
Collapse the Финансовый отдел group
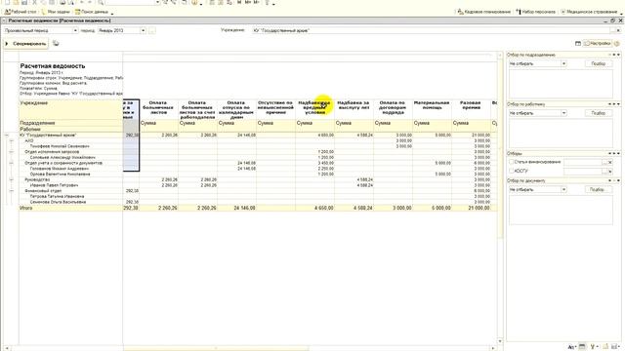point(11,191)
